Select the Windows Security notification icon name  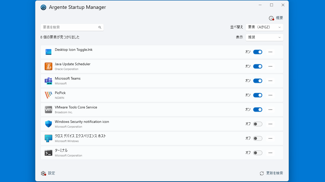82,122
